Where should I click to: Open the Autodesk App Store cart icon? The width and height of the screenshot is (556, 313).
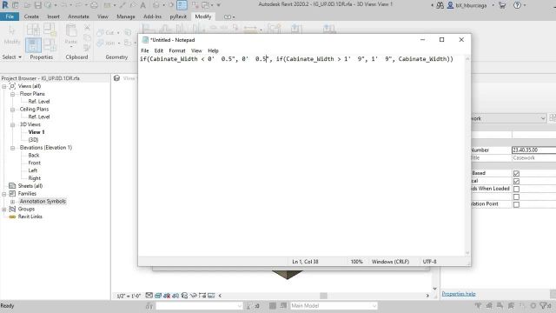tap(502, 5)
